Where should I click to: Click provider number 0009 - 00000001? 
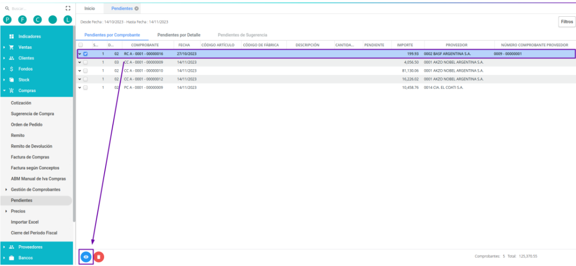click(508, 54)
